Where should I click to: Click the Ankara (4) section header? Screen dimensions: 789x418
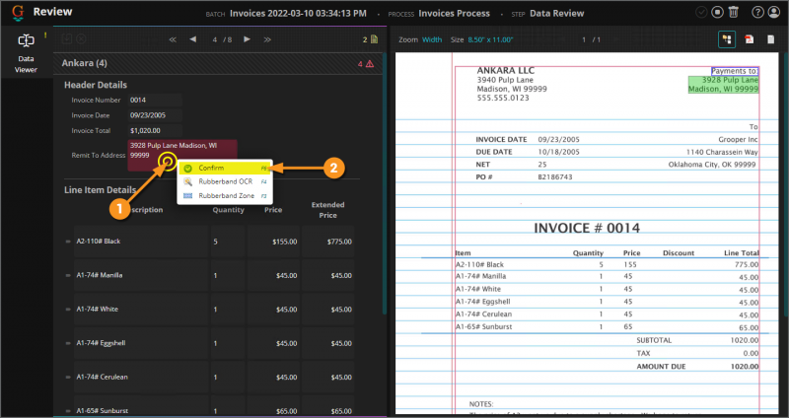pyautogui.click(x=217, y=63)
